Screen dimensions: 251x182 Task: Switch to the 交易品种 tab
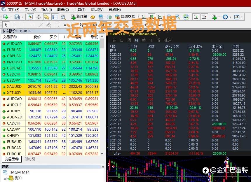click(11, 159)
